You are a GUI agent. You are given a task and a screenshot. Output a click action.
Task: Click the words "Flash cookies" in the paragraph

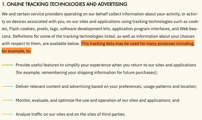(x=22, y=29)
